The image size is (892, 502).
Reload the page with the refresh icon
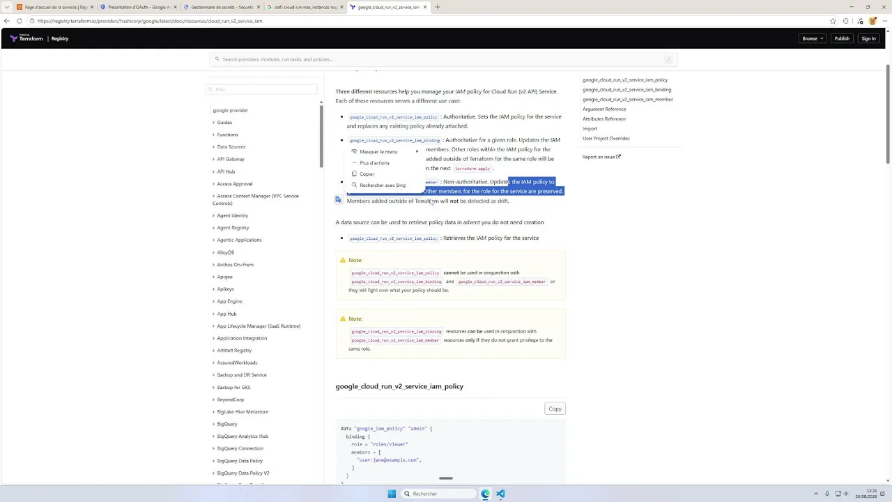coord(19,21)
